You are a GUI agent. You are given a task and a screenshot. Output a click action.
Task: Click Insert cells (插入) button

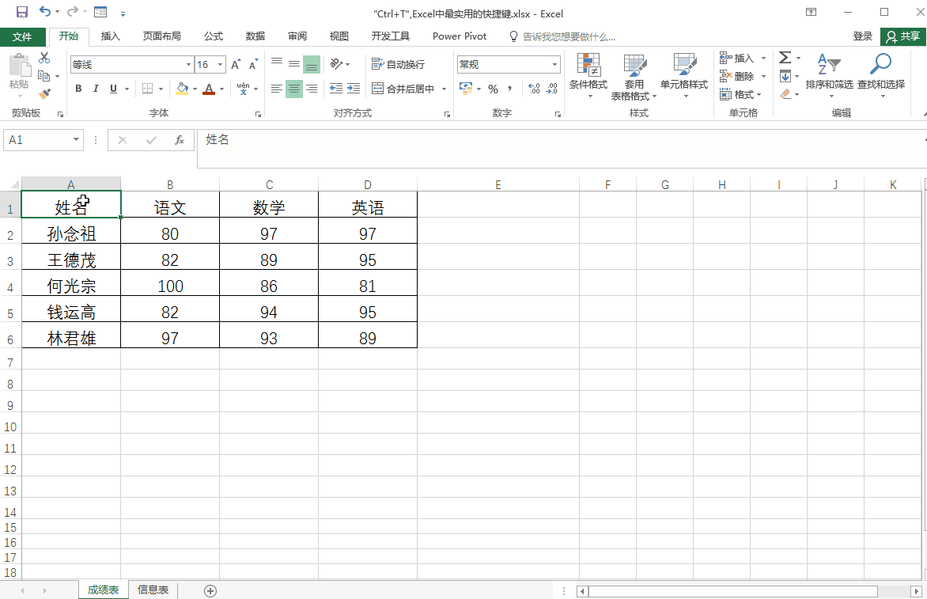(x=737, y=58)
